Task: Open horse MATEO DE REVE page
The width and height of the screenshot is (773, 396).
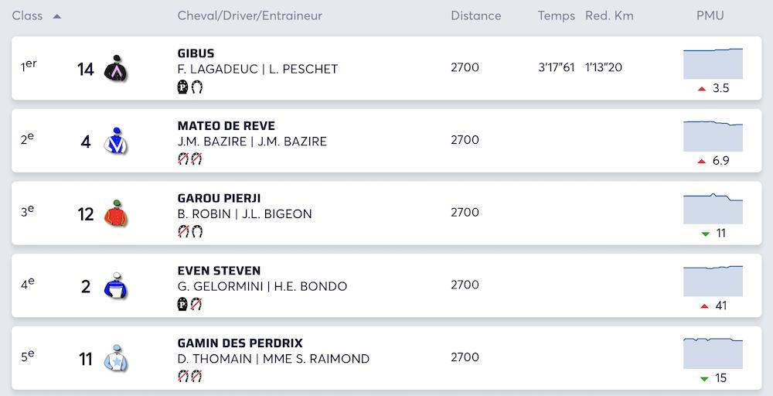Action: coord(226,126)
